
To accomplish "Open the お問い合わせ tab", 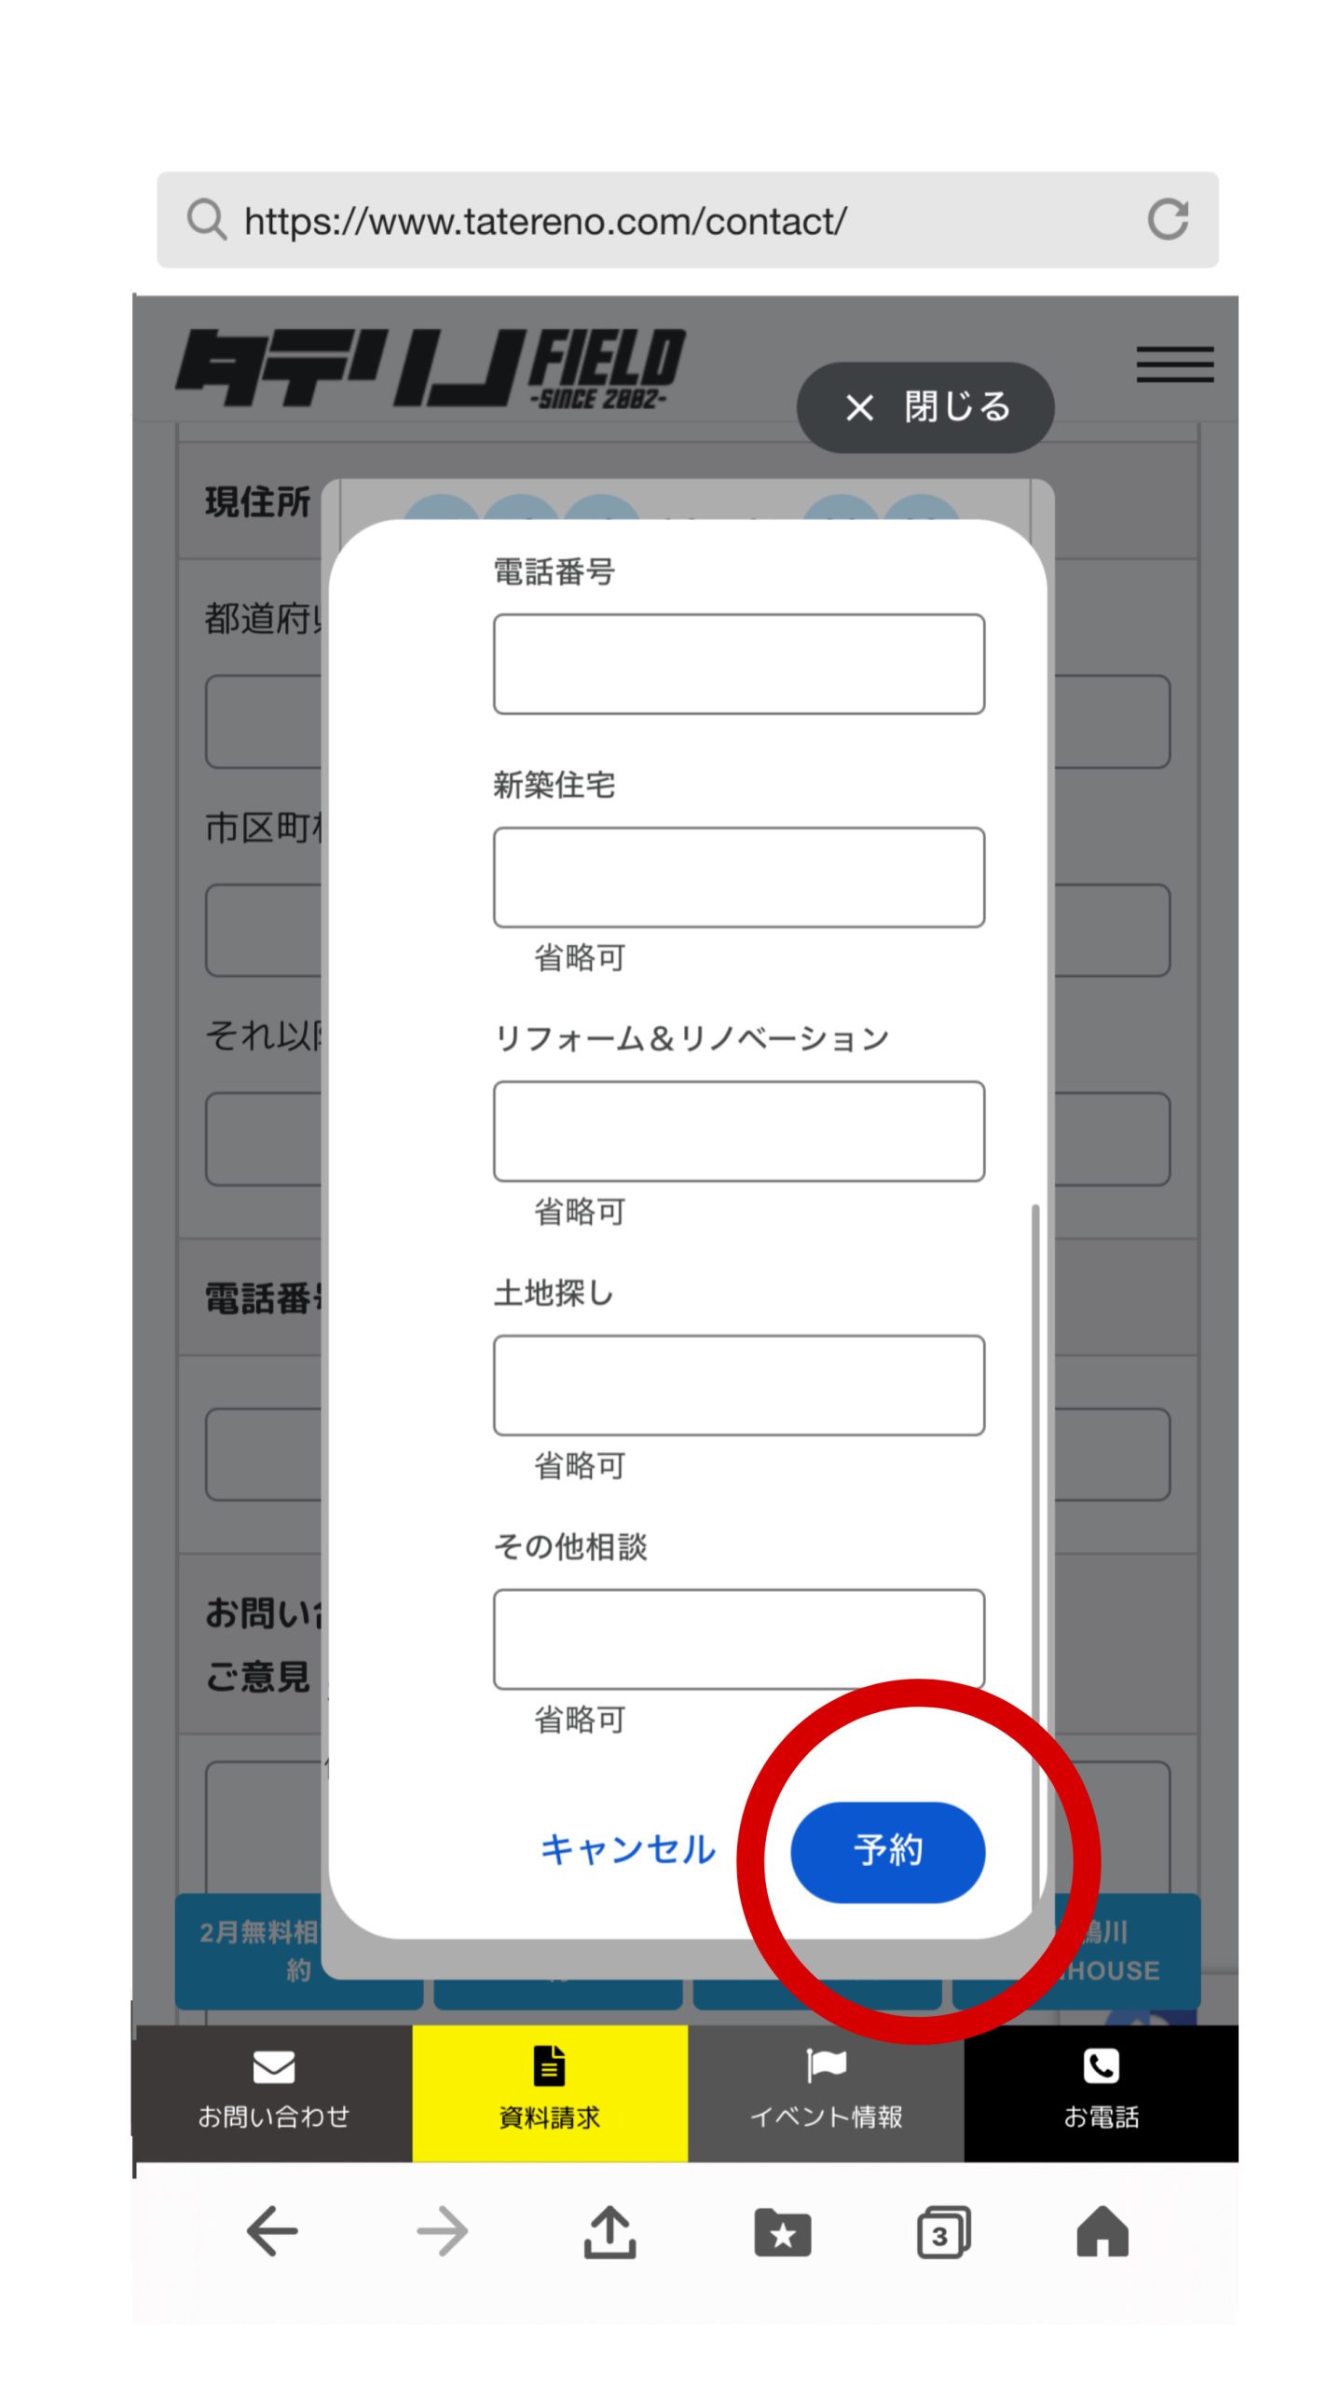I will 273,2092.
